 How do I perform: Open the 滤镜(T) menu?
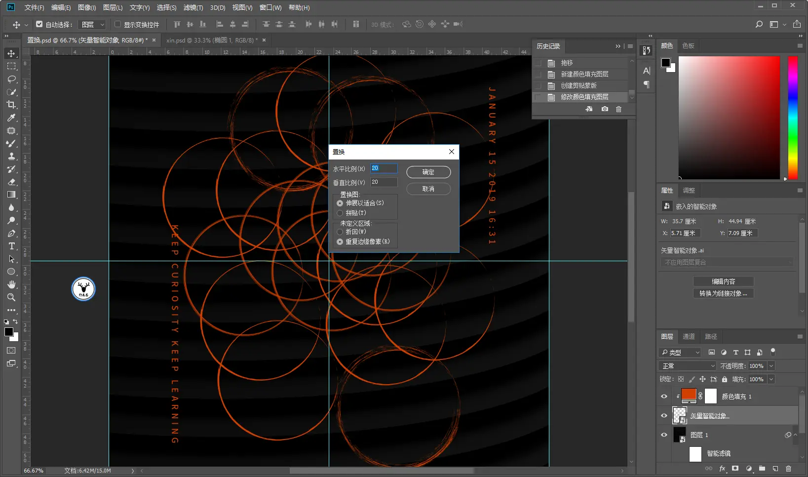193,7
